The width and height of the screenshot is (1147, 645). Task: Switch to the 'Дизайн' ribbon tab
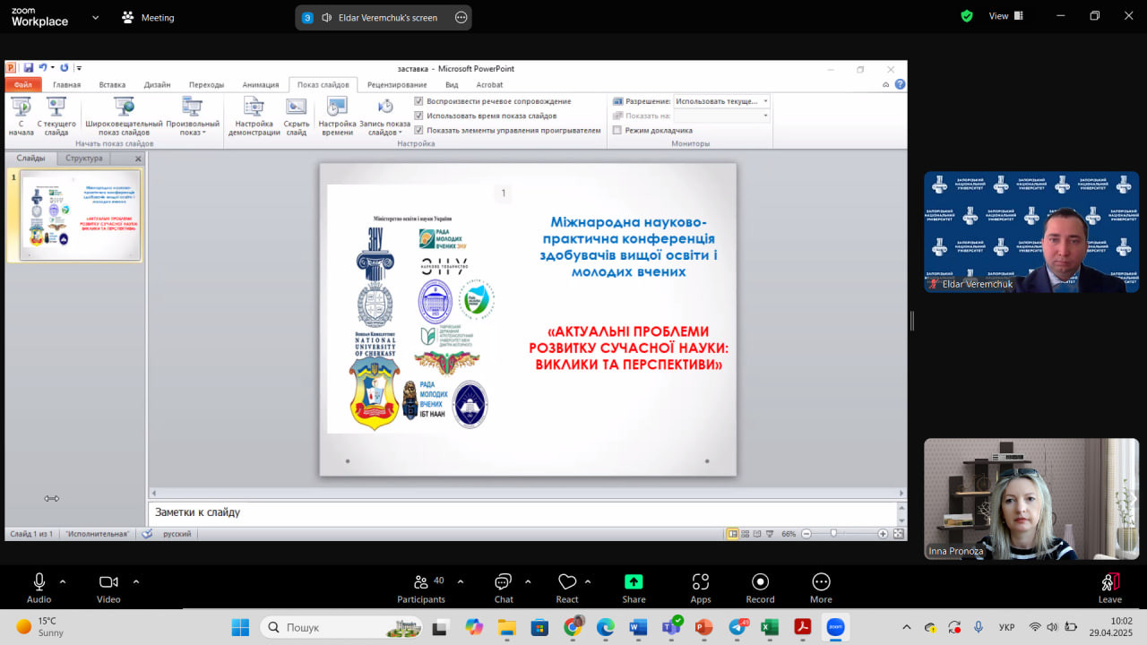157,85
